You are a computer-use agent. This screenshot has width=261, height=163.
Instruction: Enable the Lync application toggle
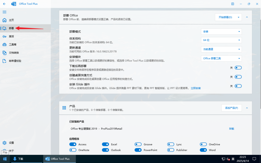[x=171, y=144]
